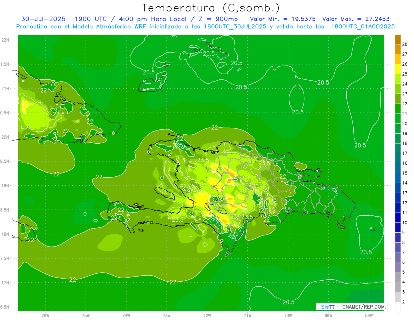The image size is (414, 320).
Task: Click "Valor Min. = 19.5375" text
Action: (x=283, y=19)
